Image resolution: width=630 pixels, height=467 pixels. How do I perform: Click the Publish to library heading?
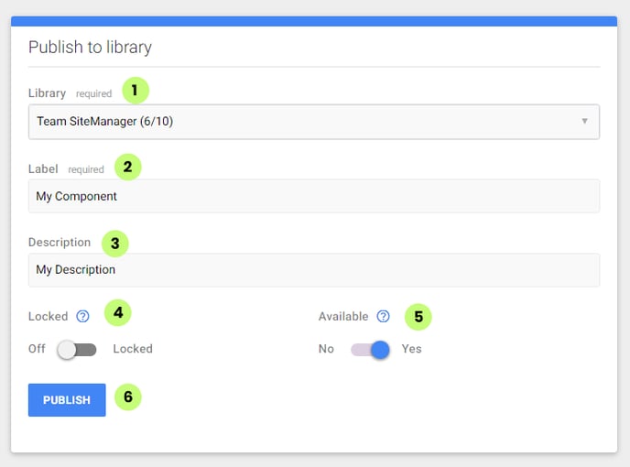91,47
